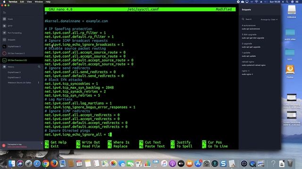Open first DigitalOcean history entry
The image size is (302, 169).
click(14, 72)
